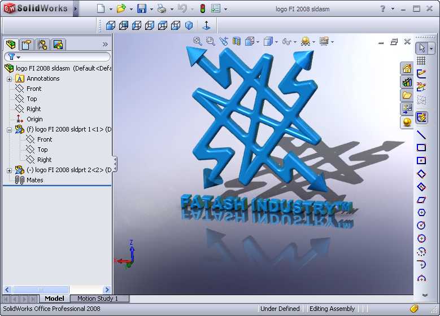Click the Print icon
Image resolution: width=440 pixels, height=316 pixels.
162,8
